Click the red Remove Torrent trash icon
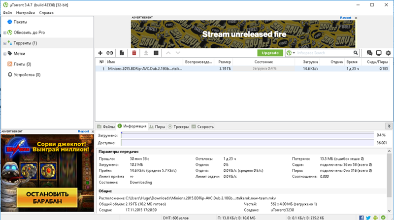The width and height of the screenshot is (394, 220). click(134, 53)
